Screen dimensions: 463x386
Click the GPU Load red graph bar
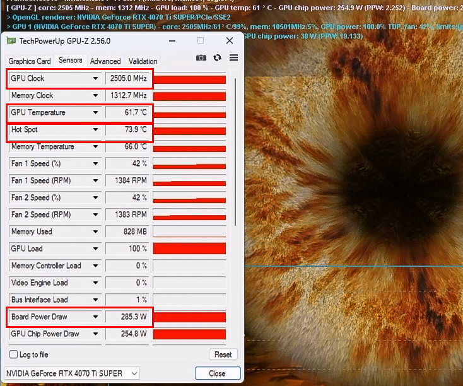[x=189, y=249]
